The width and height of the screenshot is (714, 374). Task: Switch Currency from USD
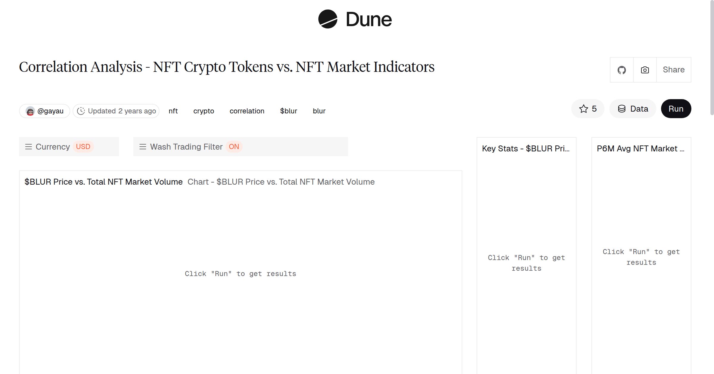(x=83, y=146)
